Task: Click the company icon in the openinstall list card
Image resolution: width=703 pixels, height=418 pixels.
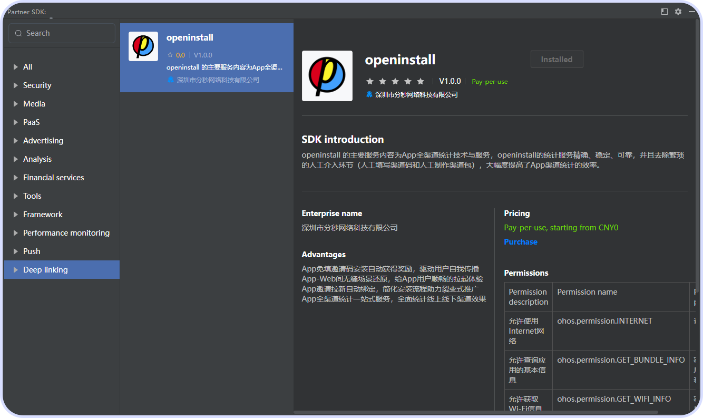Action: (171, 80)
